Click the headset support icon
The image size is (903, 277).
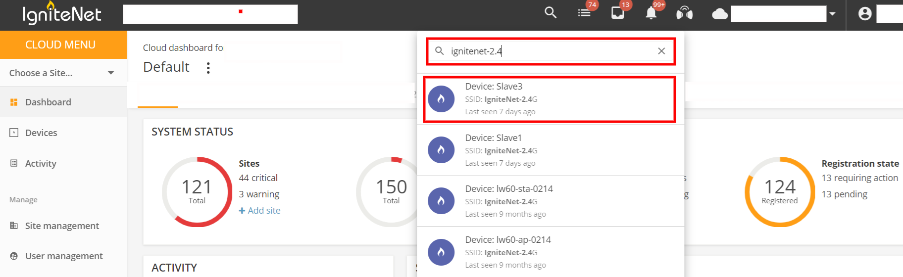click(x=685, y=13)
